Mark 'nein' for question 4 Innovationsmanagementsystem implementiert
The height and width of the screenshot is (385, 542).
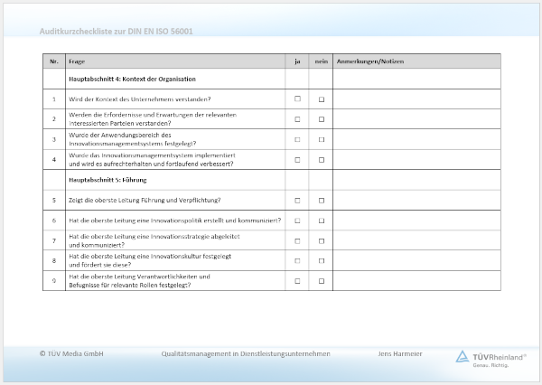click(x=321, y=160)
